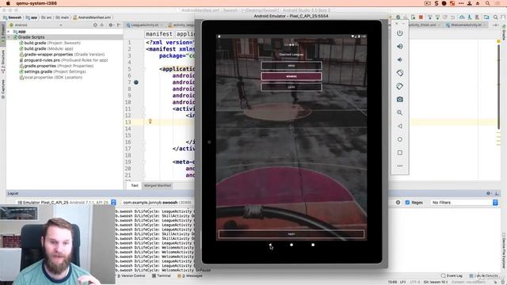Viewport: 507px width, 285px height.
Task: Click the Apple menu icon
Action: [x=8, y=3]
